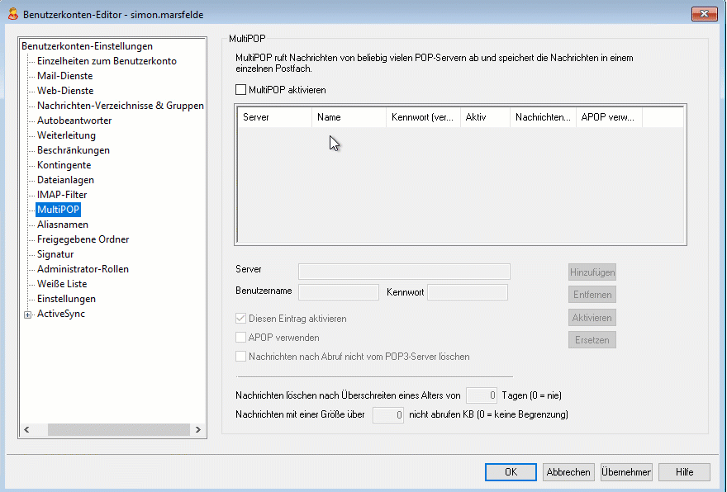Click the Aktiv column header
The image size is (727, 492).
[485, 118]
